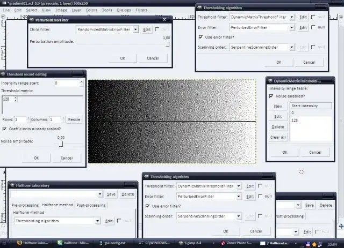Cancel the Threshold record editing dialog
344x248 pixels.
pyautogui.click(x=67, y=158)
